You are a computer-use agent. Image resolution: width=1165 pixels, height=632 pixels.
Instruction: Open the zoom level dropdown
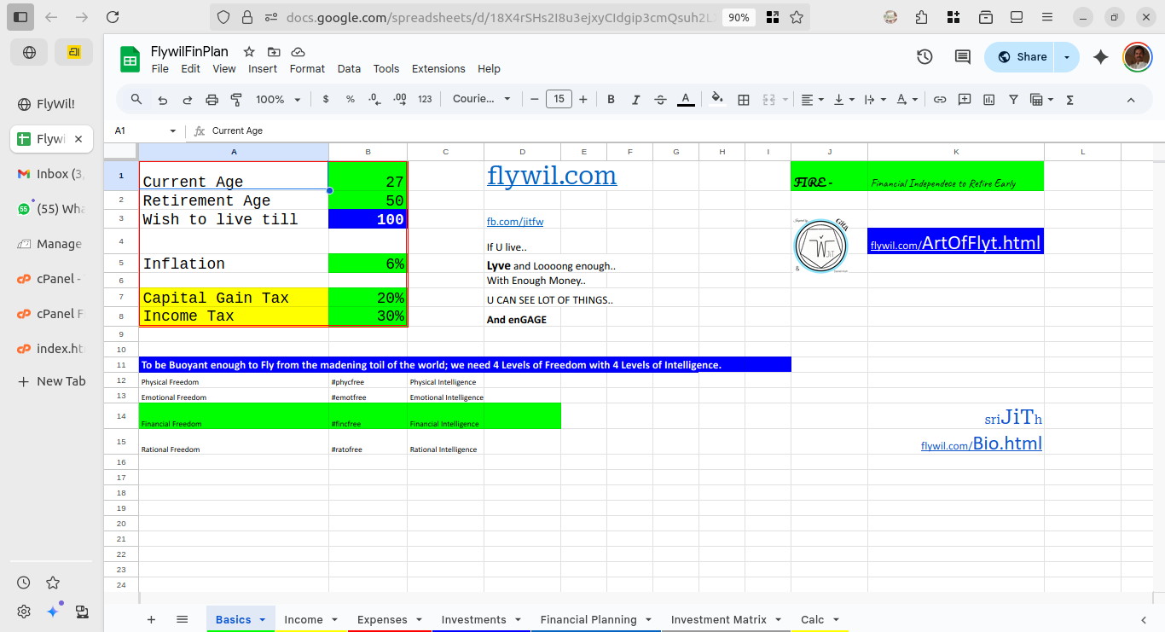[x=278, y=100]
